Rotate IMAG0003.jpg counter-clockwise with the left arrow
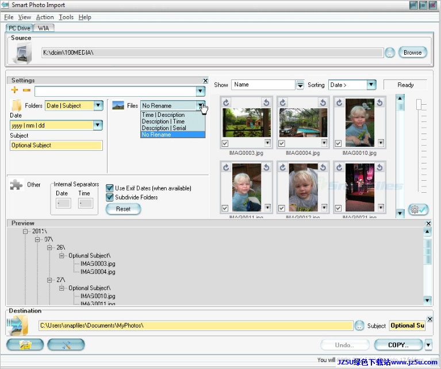This screenshot has height=369, width=441. pyautogui.click(x=226, y=102)
